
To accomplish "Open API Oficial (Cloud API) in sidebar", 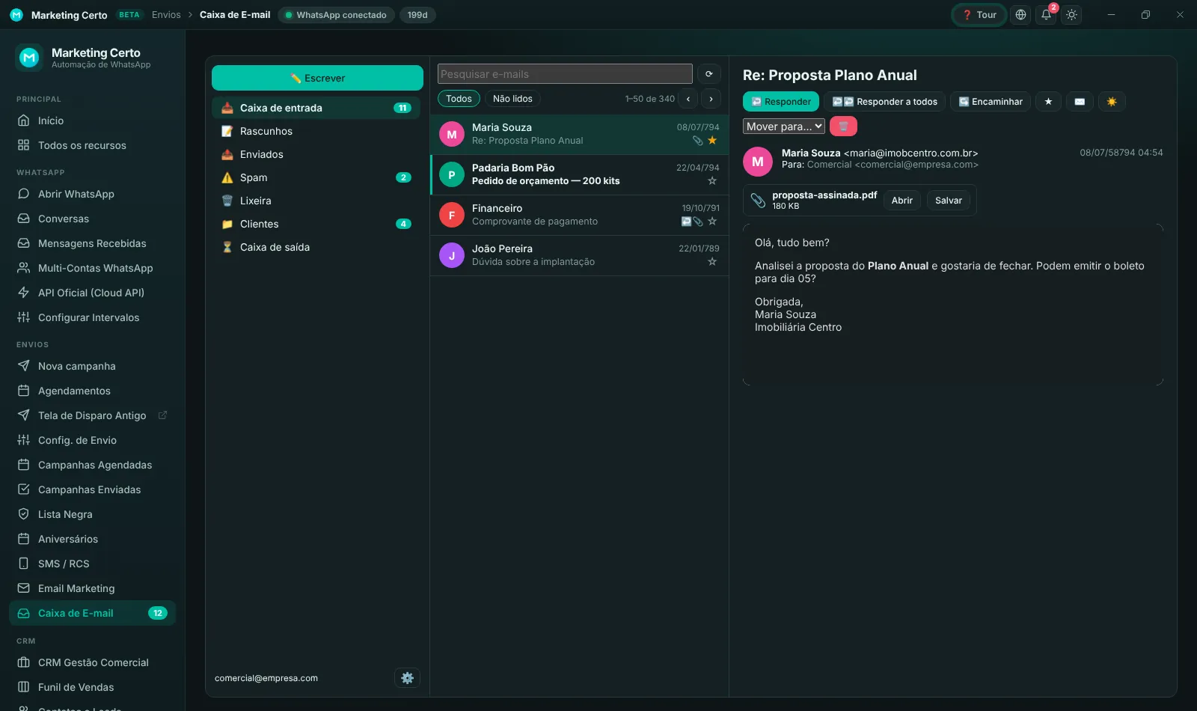I will [x=92, y=293].
